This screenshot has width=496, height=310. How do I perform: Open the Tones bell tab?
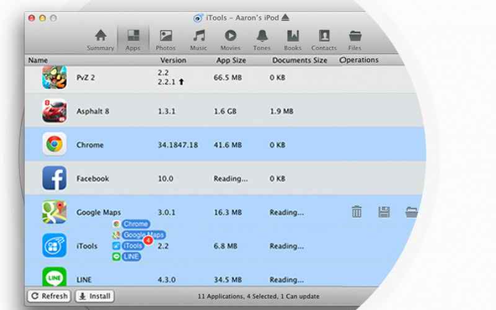click(262, 40)
